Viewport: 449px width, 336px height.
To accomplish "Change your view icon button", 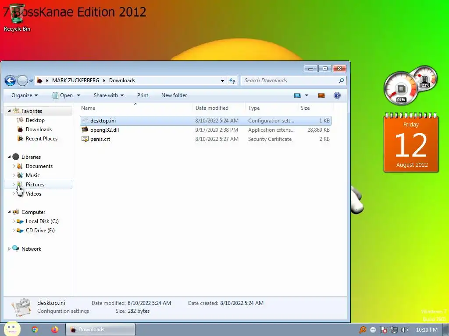I will click(x=297, y=95).
